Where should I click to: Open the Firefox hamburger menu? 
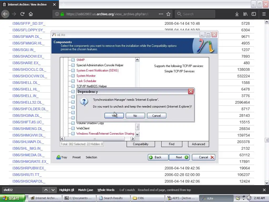click(264, 14)
